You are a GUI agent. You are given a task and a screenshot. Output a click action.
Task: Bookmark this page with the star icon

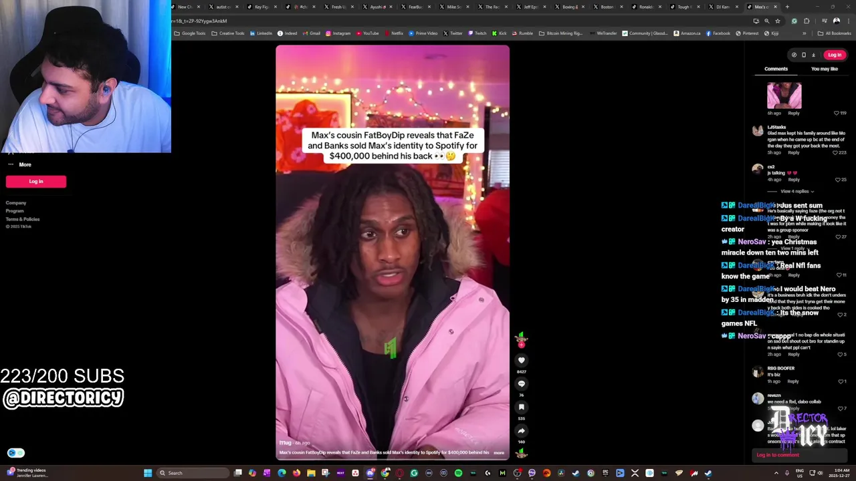point(777,21)
